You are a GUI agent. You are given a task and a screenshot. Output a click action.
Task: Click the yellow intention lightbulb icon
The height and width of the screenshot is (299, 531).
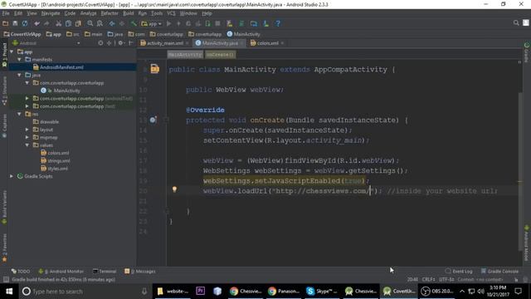click(174, 189)
